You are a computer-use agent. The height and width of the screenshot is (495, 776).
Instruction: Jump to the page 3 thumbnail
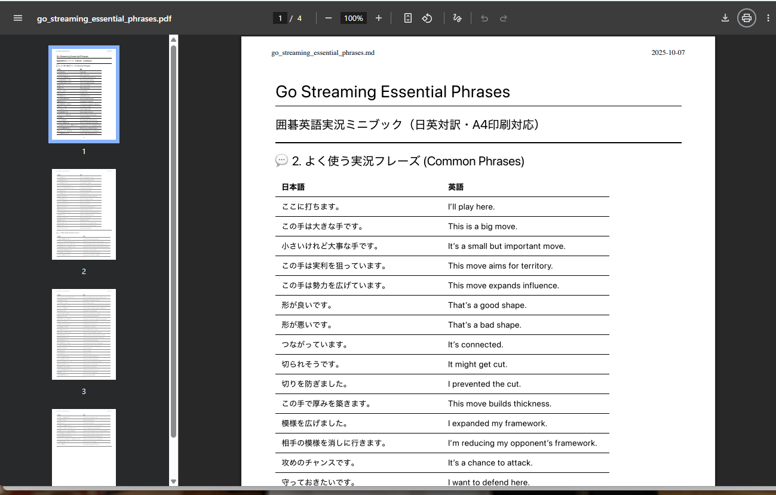point(84,334)
